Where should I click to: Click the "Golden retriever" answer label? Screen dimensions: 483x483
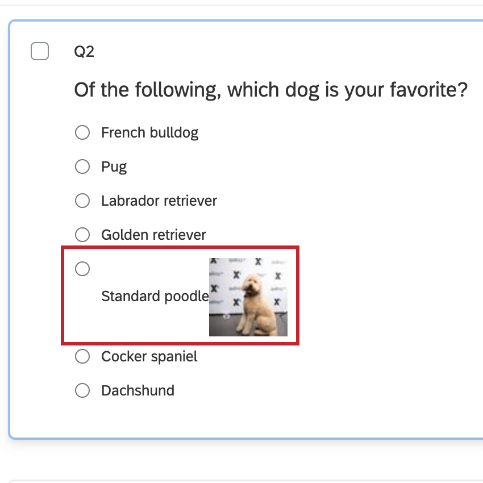coord(153,235)
